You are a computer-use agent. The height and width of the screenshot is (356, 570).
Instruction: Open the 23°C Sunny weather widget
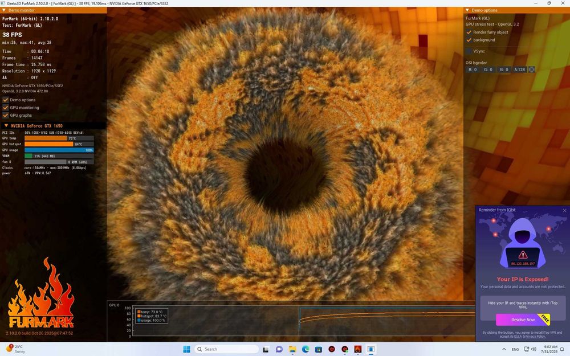(x=15, y=349)
